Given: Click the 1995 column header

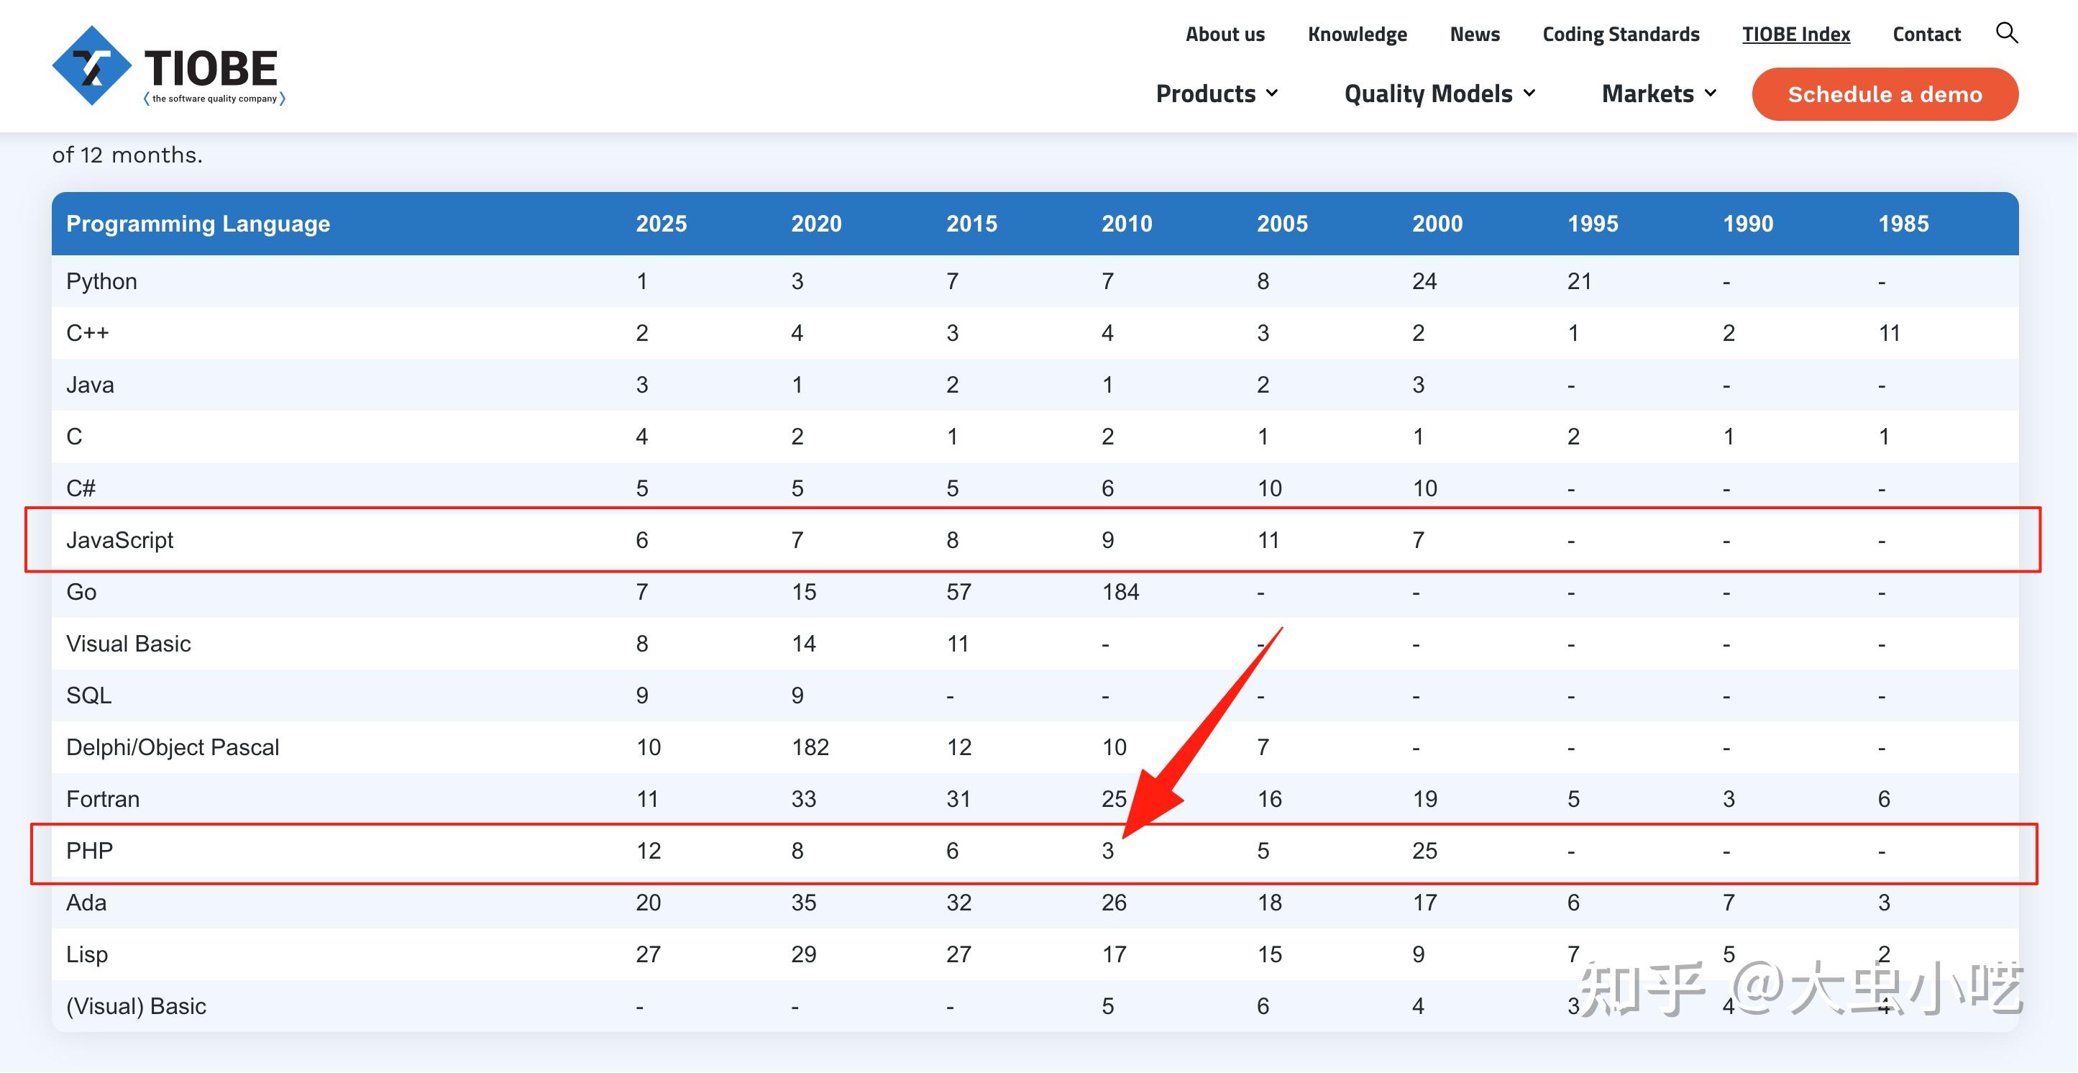Looking at the screenshot, I should tap(1593, 224).
